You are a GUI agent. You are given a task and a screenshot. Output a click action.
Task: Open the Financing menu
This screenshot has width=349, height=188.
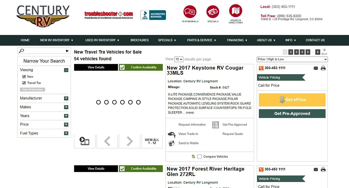coord(237,40)
